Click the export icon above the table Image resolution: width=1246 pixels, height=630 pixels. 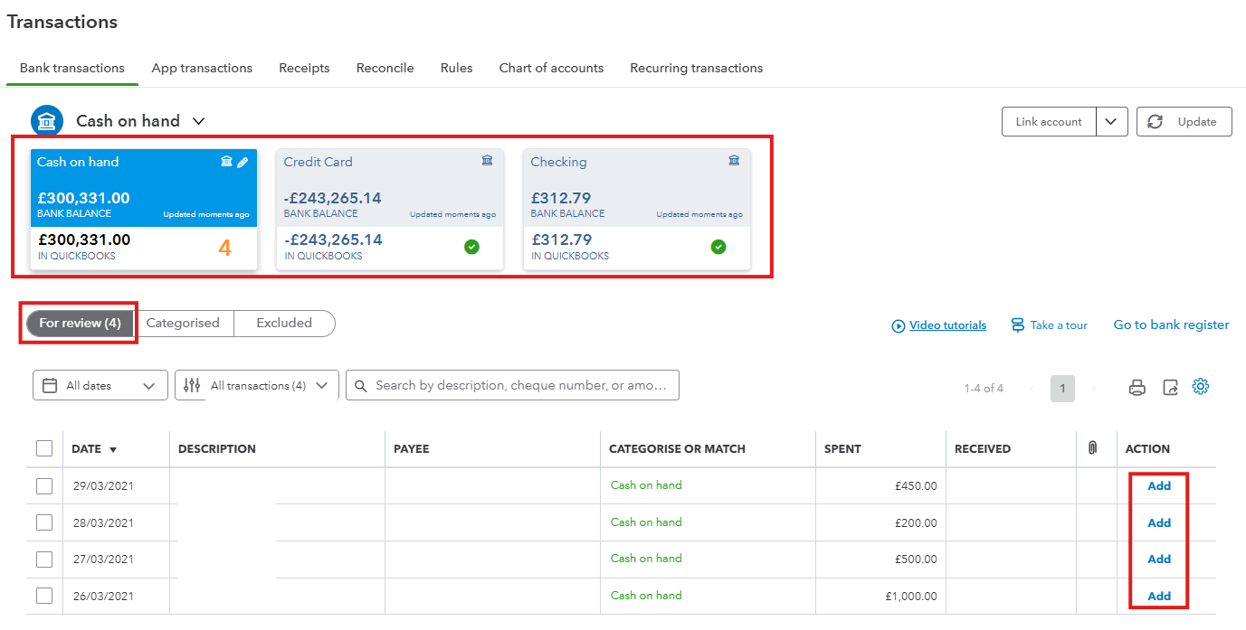coord(1170,388)
